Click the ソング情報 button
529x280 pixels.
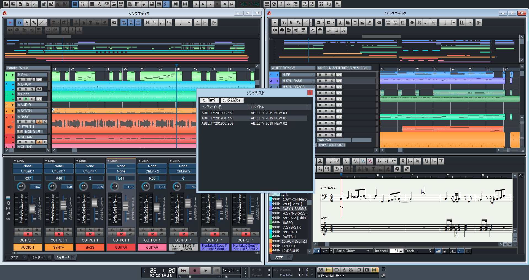[209, 100]
